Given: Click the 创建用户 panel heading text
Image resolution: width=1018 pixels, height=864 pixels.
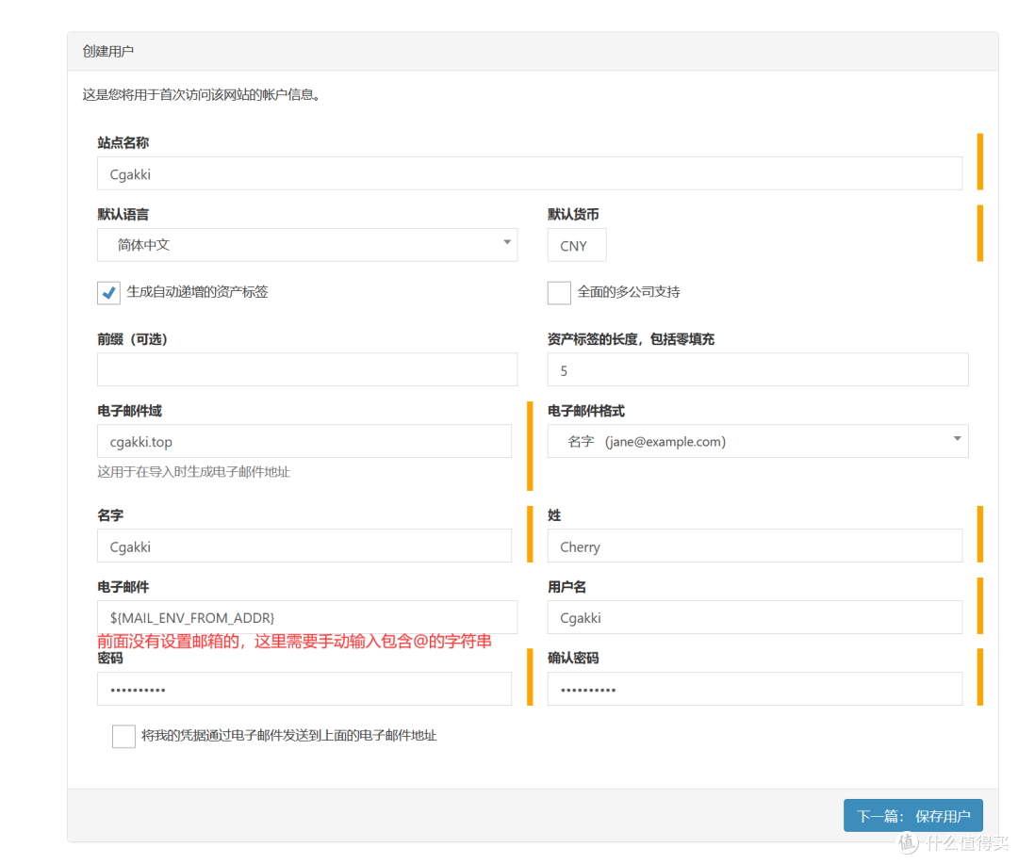Looking at the screenshot, I should [x=108, y=51].
